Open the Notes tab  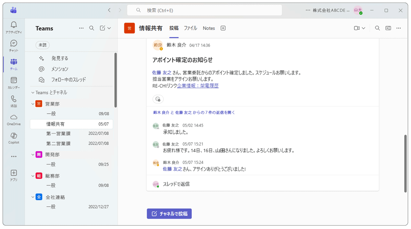[209, 28]
